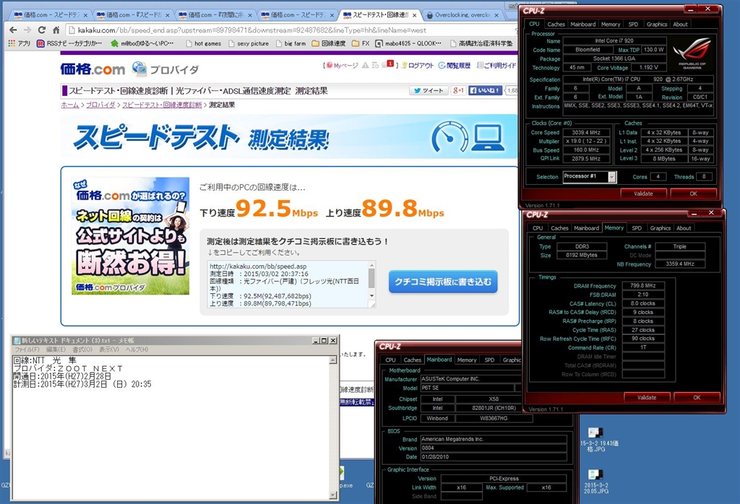The height and width of the screenshot is (504, 740).
Task: Click the スピードテスト・回線速度診断 breadcrumb link
Action: 162,105
